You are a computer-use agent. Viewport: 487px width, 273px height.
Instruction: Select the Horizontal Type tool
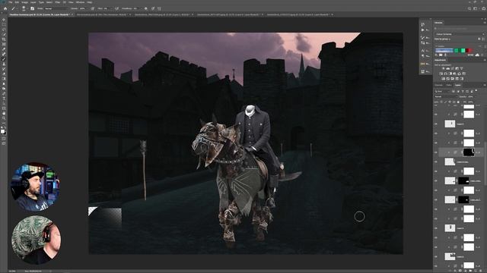click(x=4, y=99)
